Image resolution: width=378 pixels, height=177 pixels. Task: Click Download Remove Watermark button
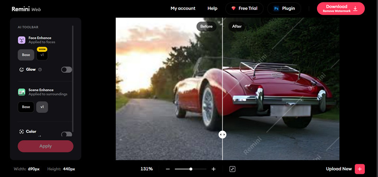pos(341,8)
